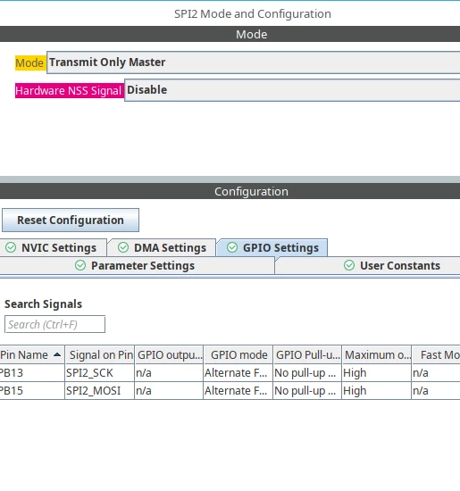The image size is (460, 491).
Task: Click the GPIO Pull-up column header
Action: [x=307, y=354]
